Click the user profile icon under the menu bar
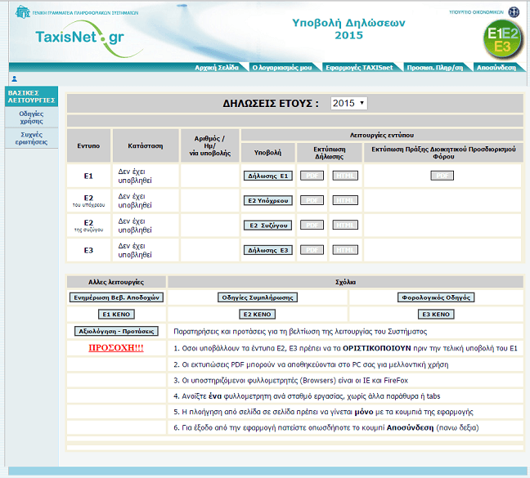Screen dimensions: 530x478 click(14, 78)
